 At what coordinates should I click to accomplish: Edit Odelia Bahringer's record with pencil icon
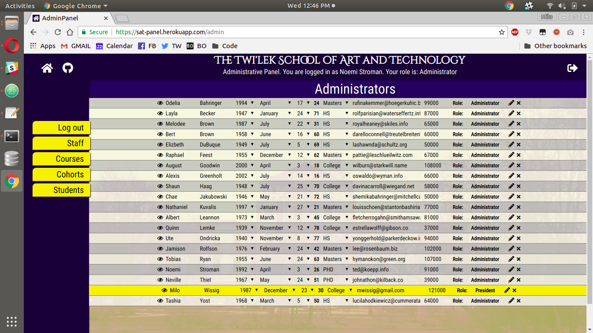coord(511,103)
